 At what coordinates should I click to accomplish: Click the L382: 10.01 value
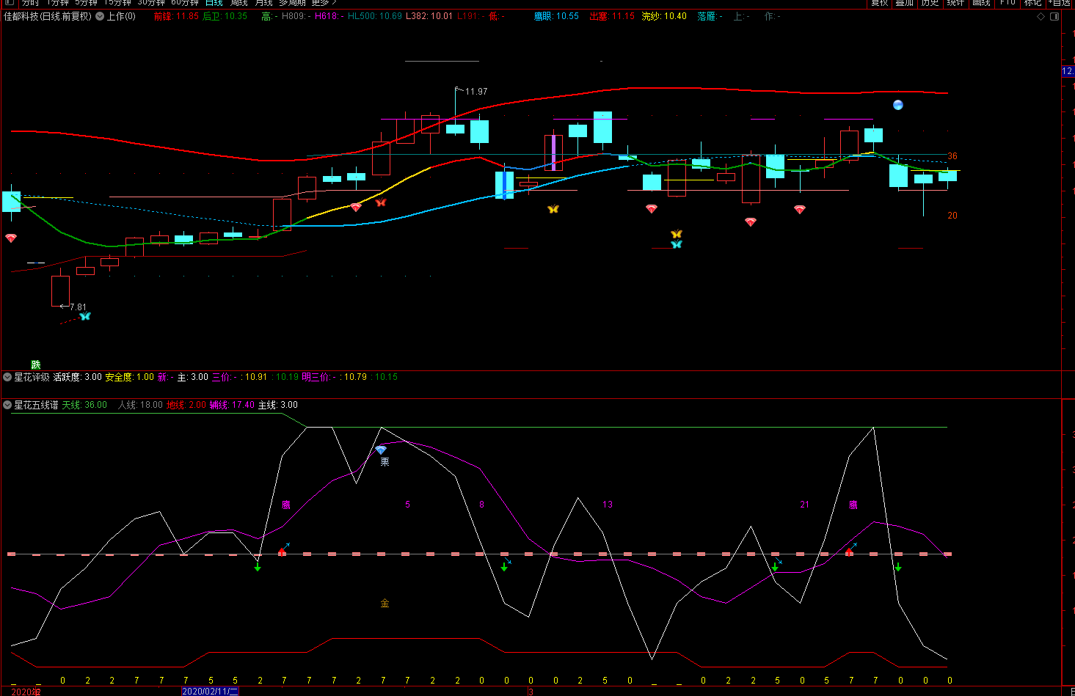[429, 16]
